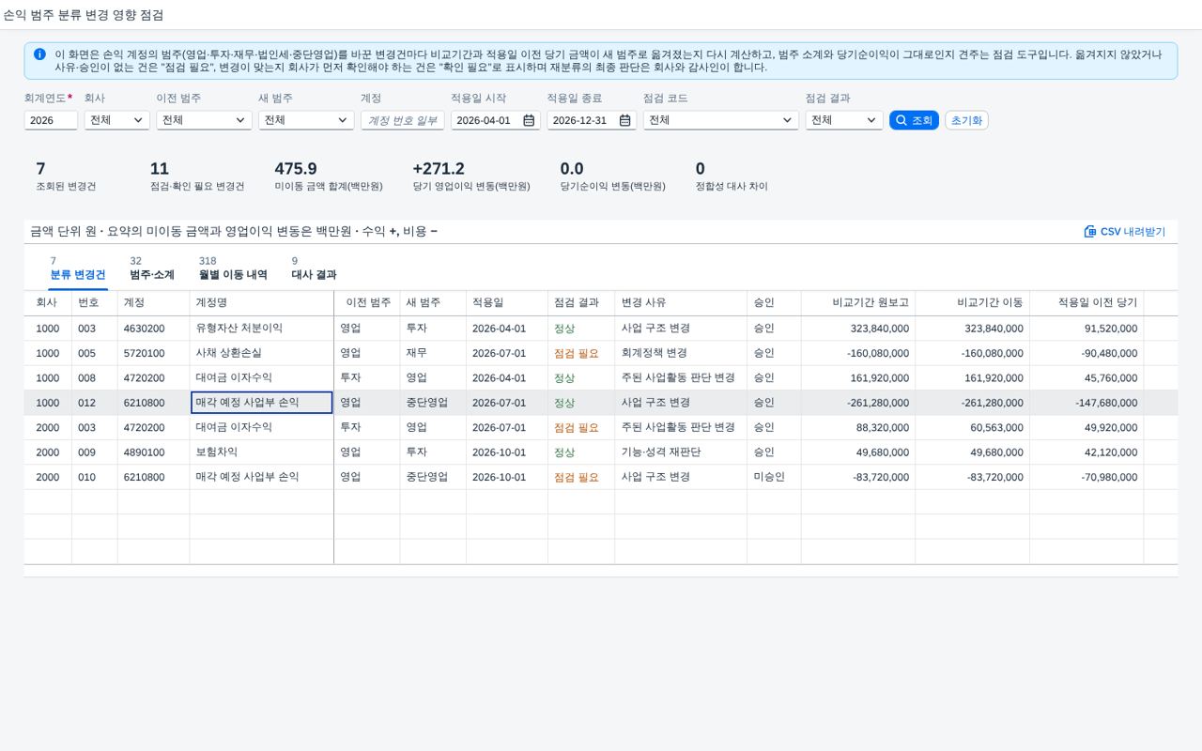Click the 2026-04-01 date in 4630200 row
This screenshot has height=751, width=1202.
[x=507, y=329]
